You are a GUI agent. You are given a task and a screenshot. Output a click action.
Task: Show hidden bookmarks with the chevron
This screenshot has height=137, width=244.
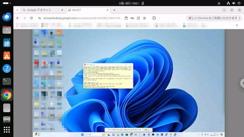click(x=237, y=25)
